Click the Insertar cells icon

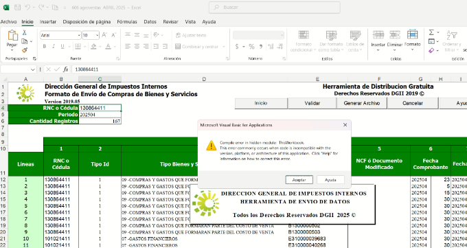point(378,35)
